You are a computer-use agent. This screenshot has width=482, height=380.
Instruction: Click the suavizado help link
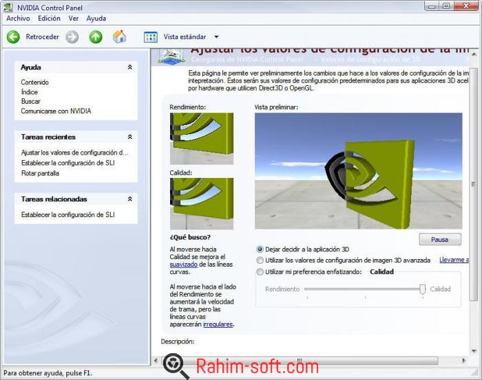pos(184,265)
